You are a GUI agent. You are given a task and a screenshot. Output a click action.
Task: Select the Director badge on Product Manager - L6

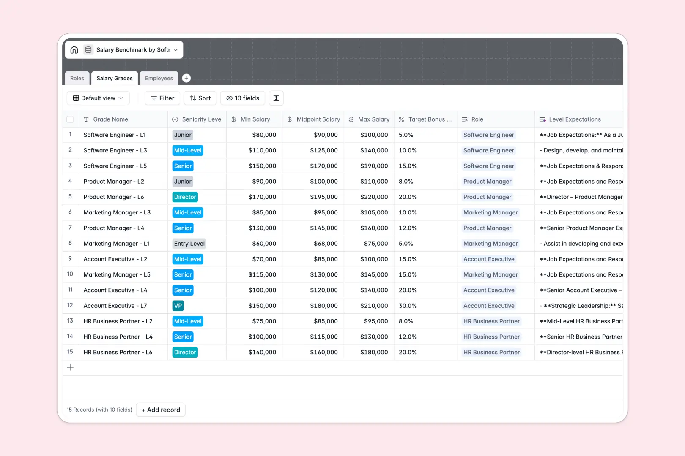(x=185, y=197)
